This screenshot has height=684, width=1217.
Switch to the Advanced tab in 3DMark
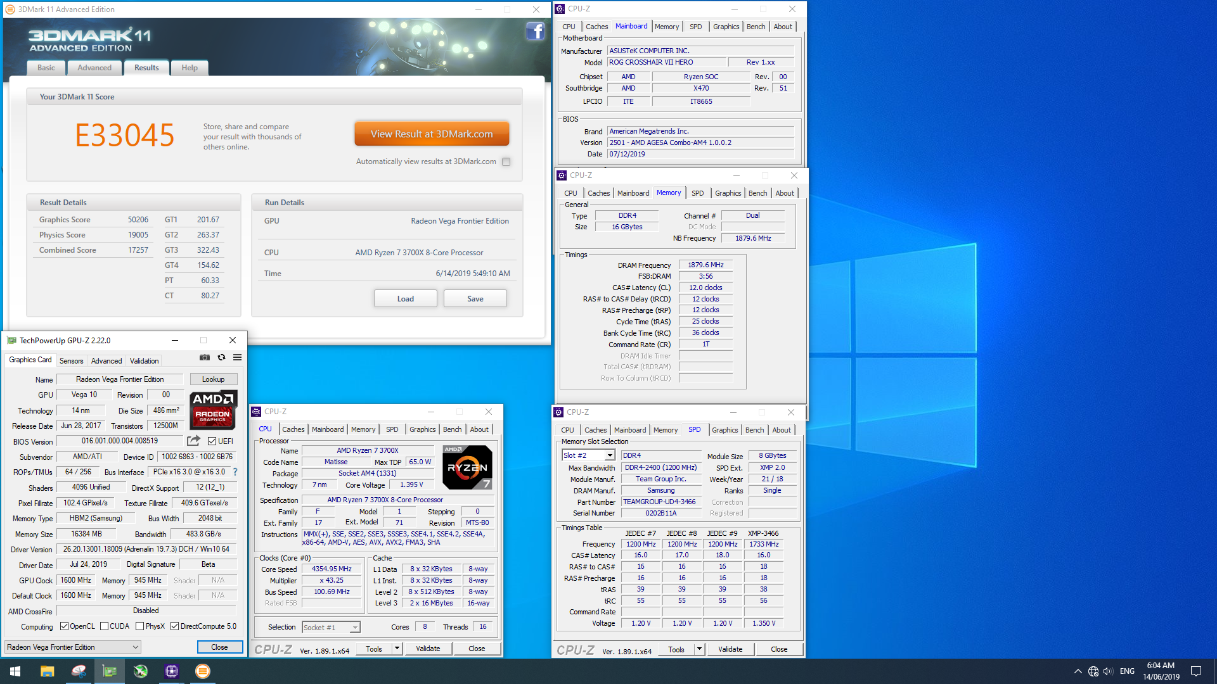click(94, 68)
